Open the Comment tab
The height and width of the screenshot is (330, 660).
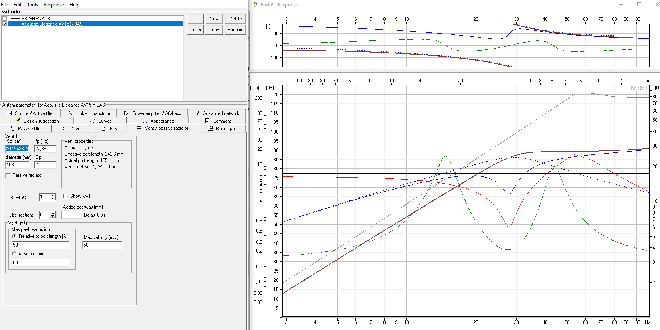point(218,121)
